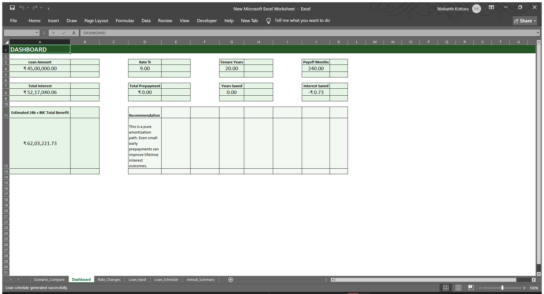The width and height of the screenshot is (544, 294).
Task: Switch to the Scenario_Compare sheet tab
Action: 49,280
